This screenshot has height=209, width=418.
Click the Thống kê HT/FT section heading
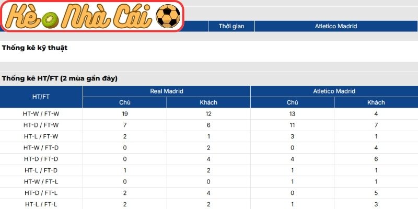coord(60,78)
